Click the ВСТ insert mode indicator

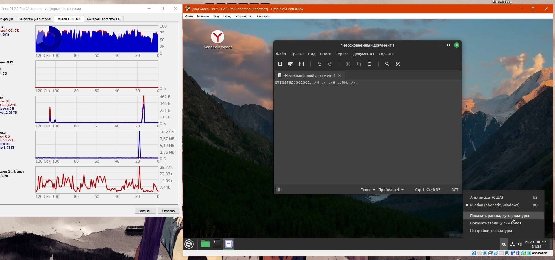point(455,190)
